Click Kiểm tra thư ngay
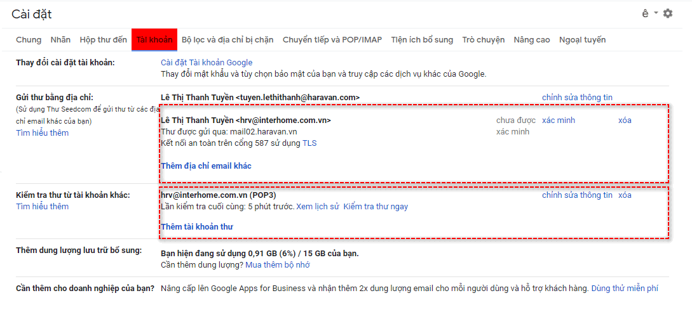The image size is (692, 312). tap(376, 206)
